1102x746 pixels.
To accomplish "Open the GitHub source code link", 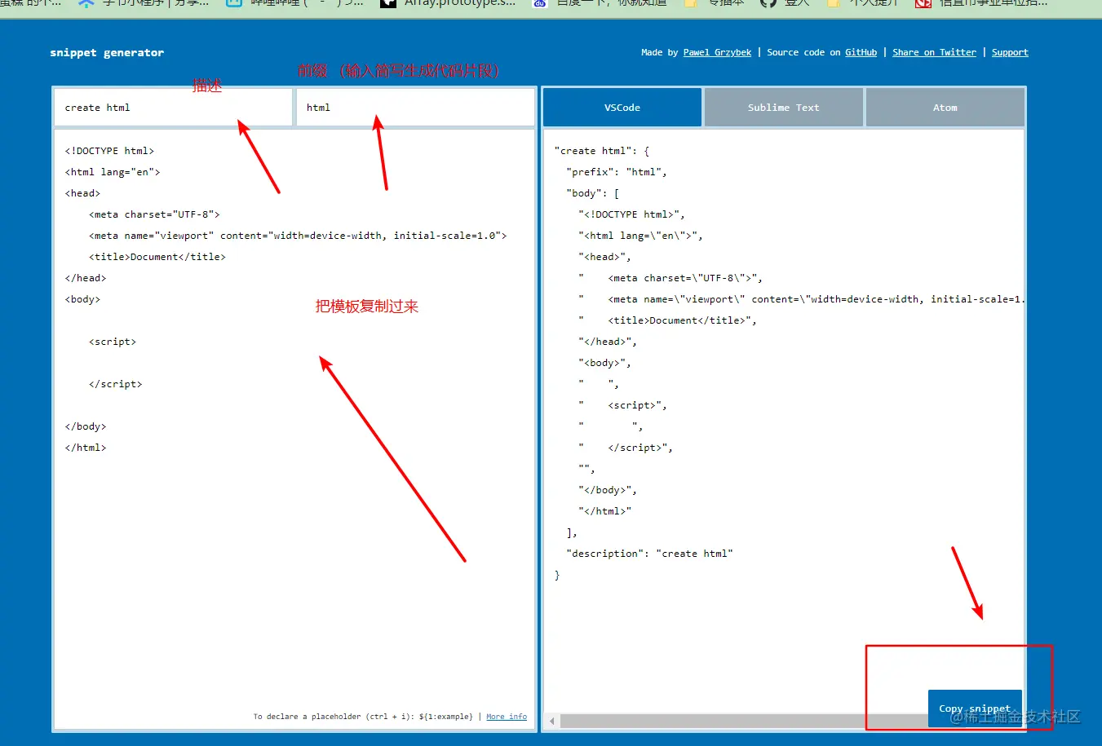I will click(x=861, y=52).
